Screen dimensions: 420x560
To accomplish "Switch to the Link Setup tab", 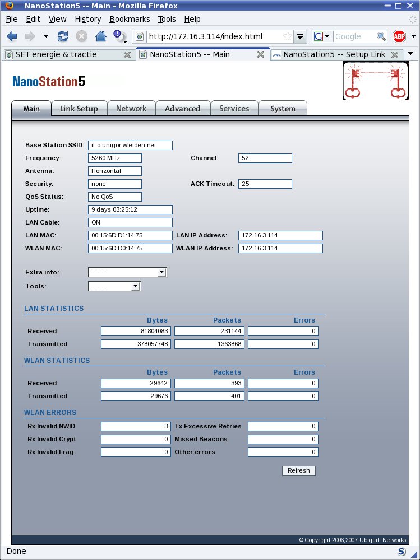I will coord(79,109).
